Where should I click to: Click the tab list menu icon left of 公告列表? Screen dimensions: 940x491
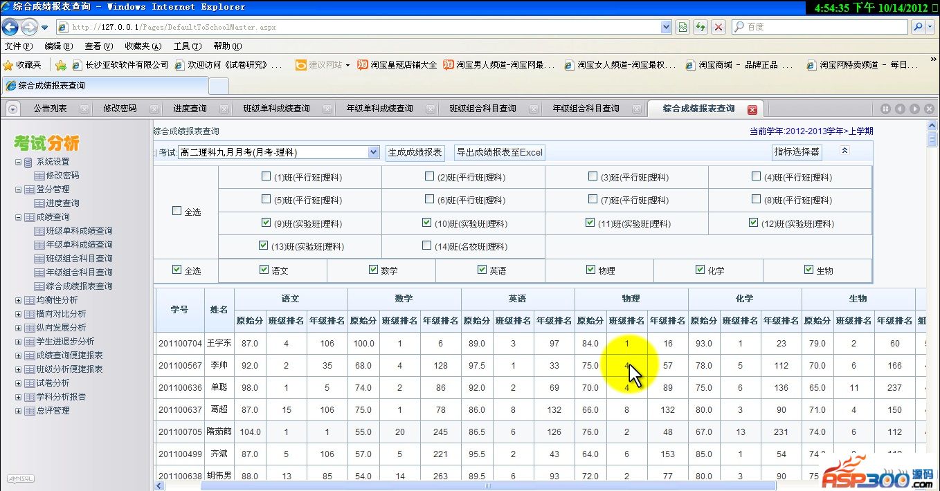coord(12,109)
